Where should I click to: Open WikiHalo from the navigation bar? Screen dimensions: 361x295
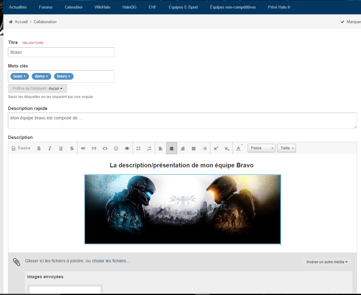(102, 7)
